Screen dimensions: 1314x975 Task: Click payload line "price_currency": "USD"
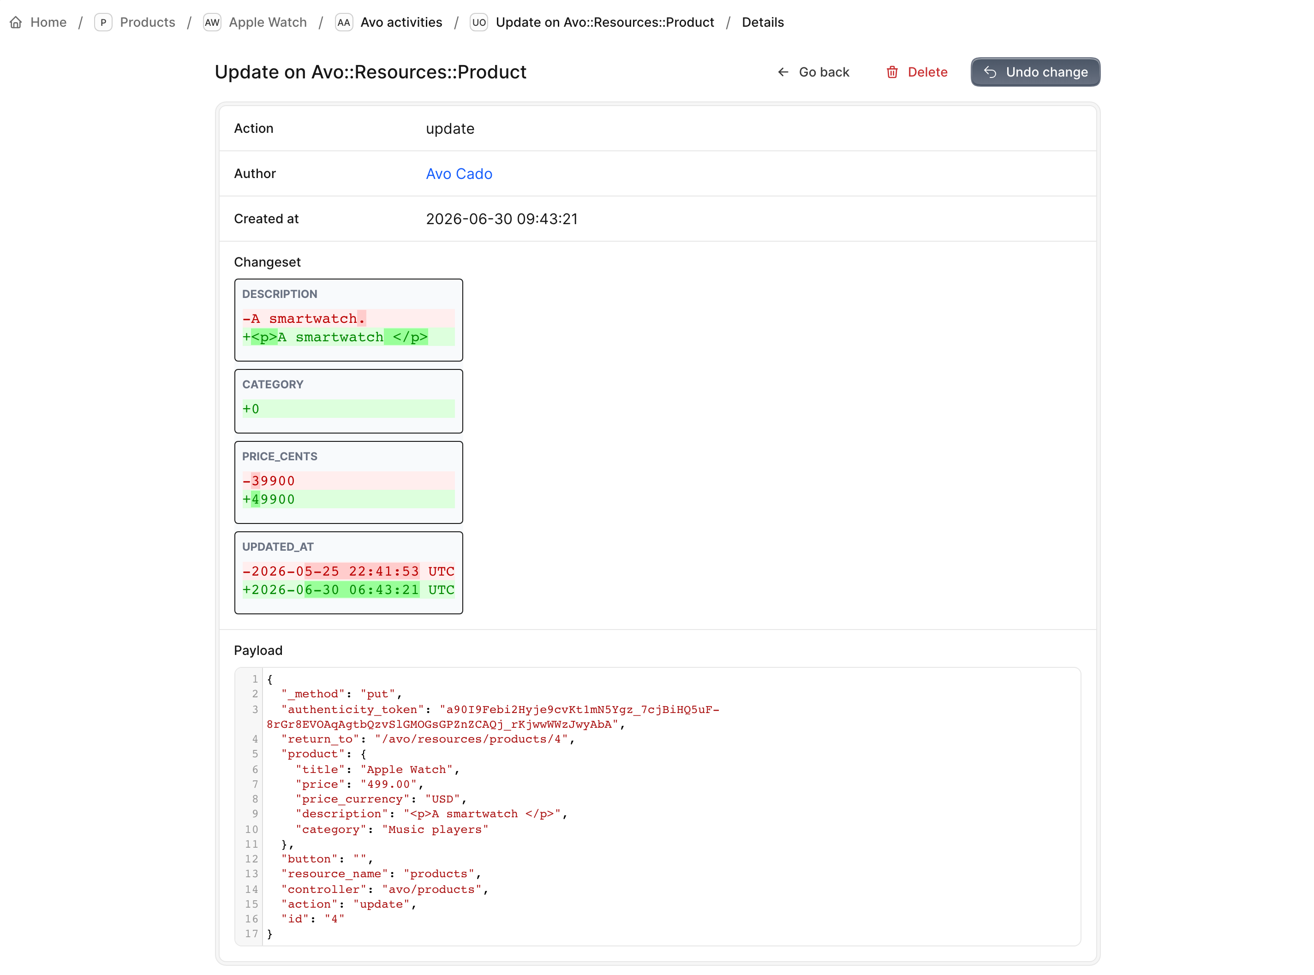tap(381, 799)
